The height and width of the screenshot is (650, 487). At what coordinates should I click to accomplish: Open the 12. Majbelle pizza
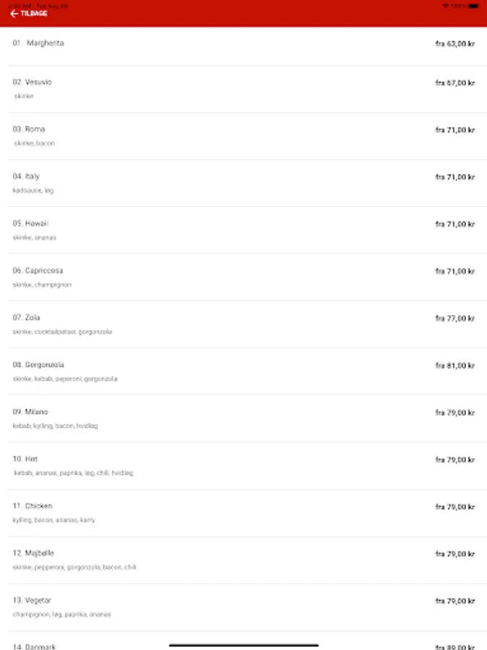pyautogui.click(x=247, y=560)
